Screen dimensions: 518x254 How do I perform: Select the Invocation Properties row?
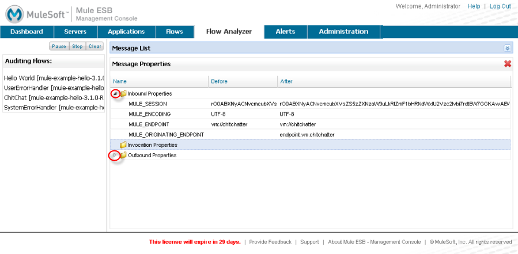310,145
